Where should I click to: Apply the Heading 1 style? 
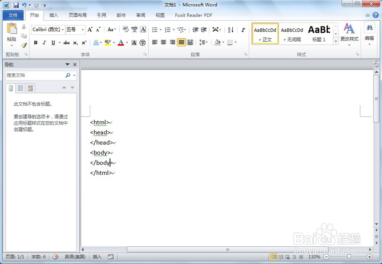click(x=319, y=34)
